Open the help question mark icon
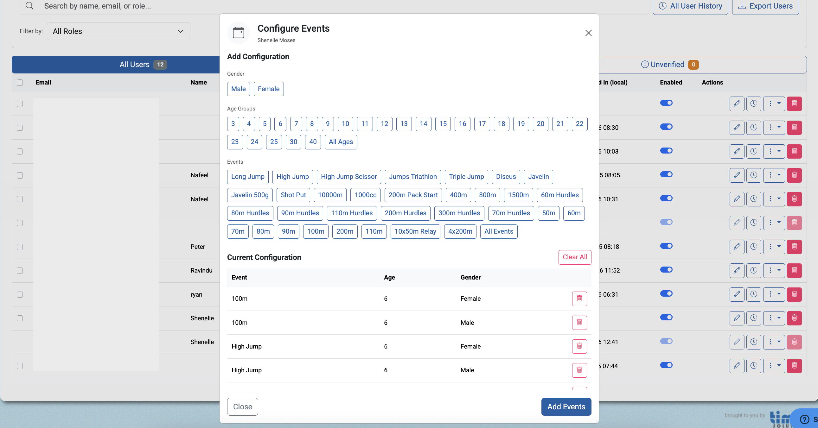Screen dimensions: 818x428 tap(804, 419)
